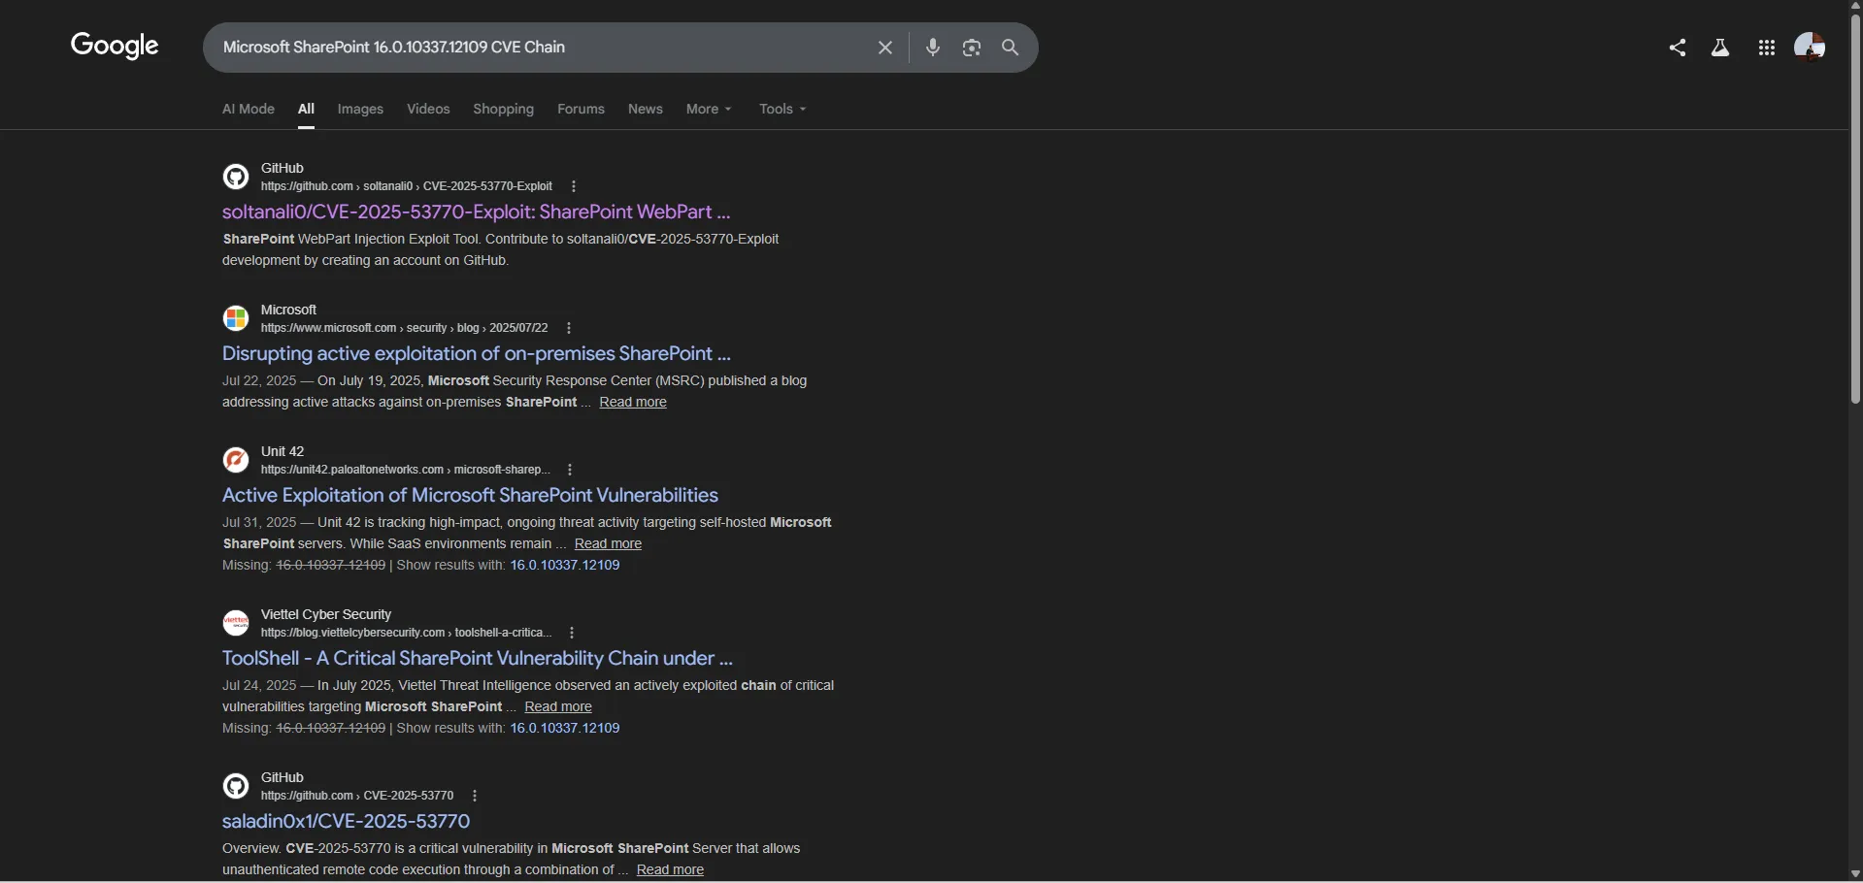Click inside the search query field
This screenshot has width=1863, height=883.
[x=534, y=47]
